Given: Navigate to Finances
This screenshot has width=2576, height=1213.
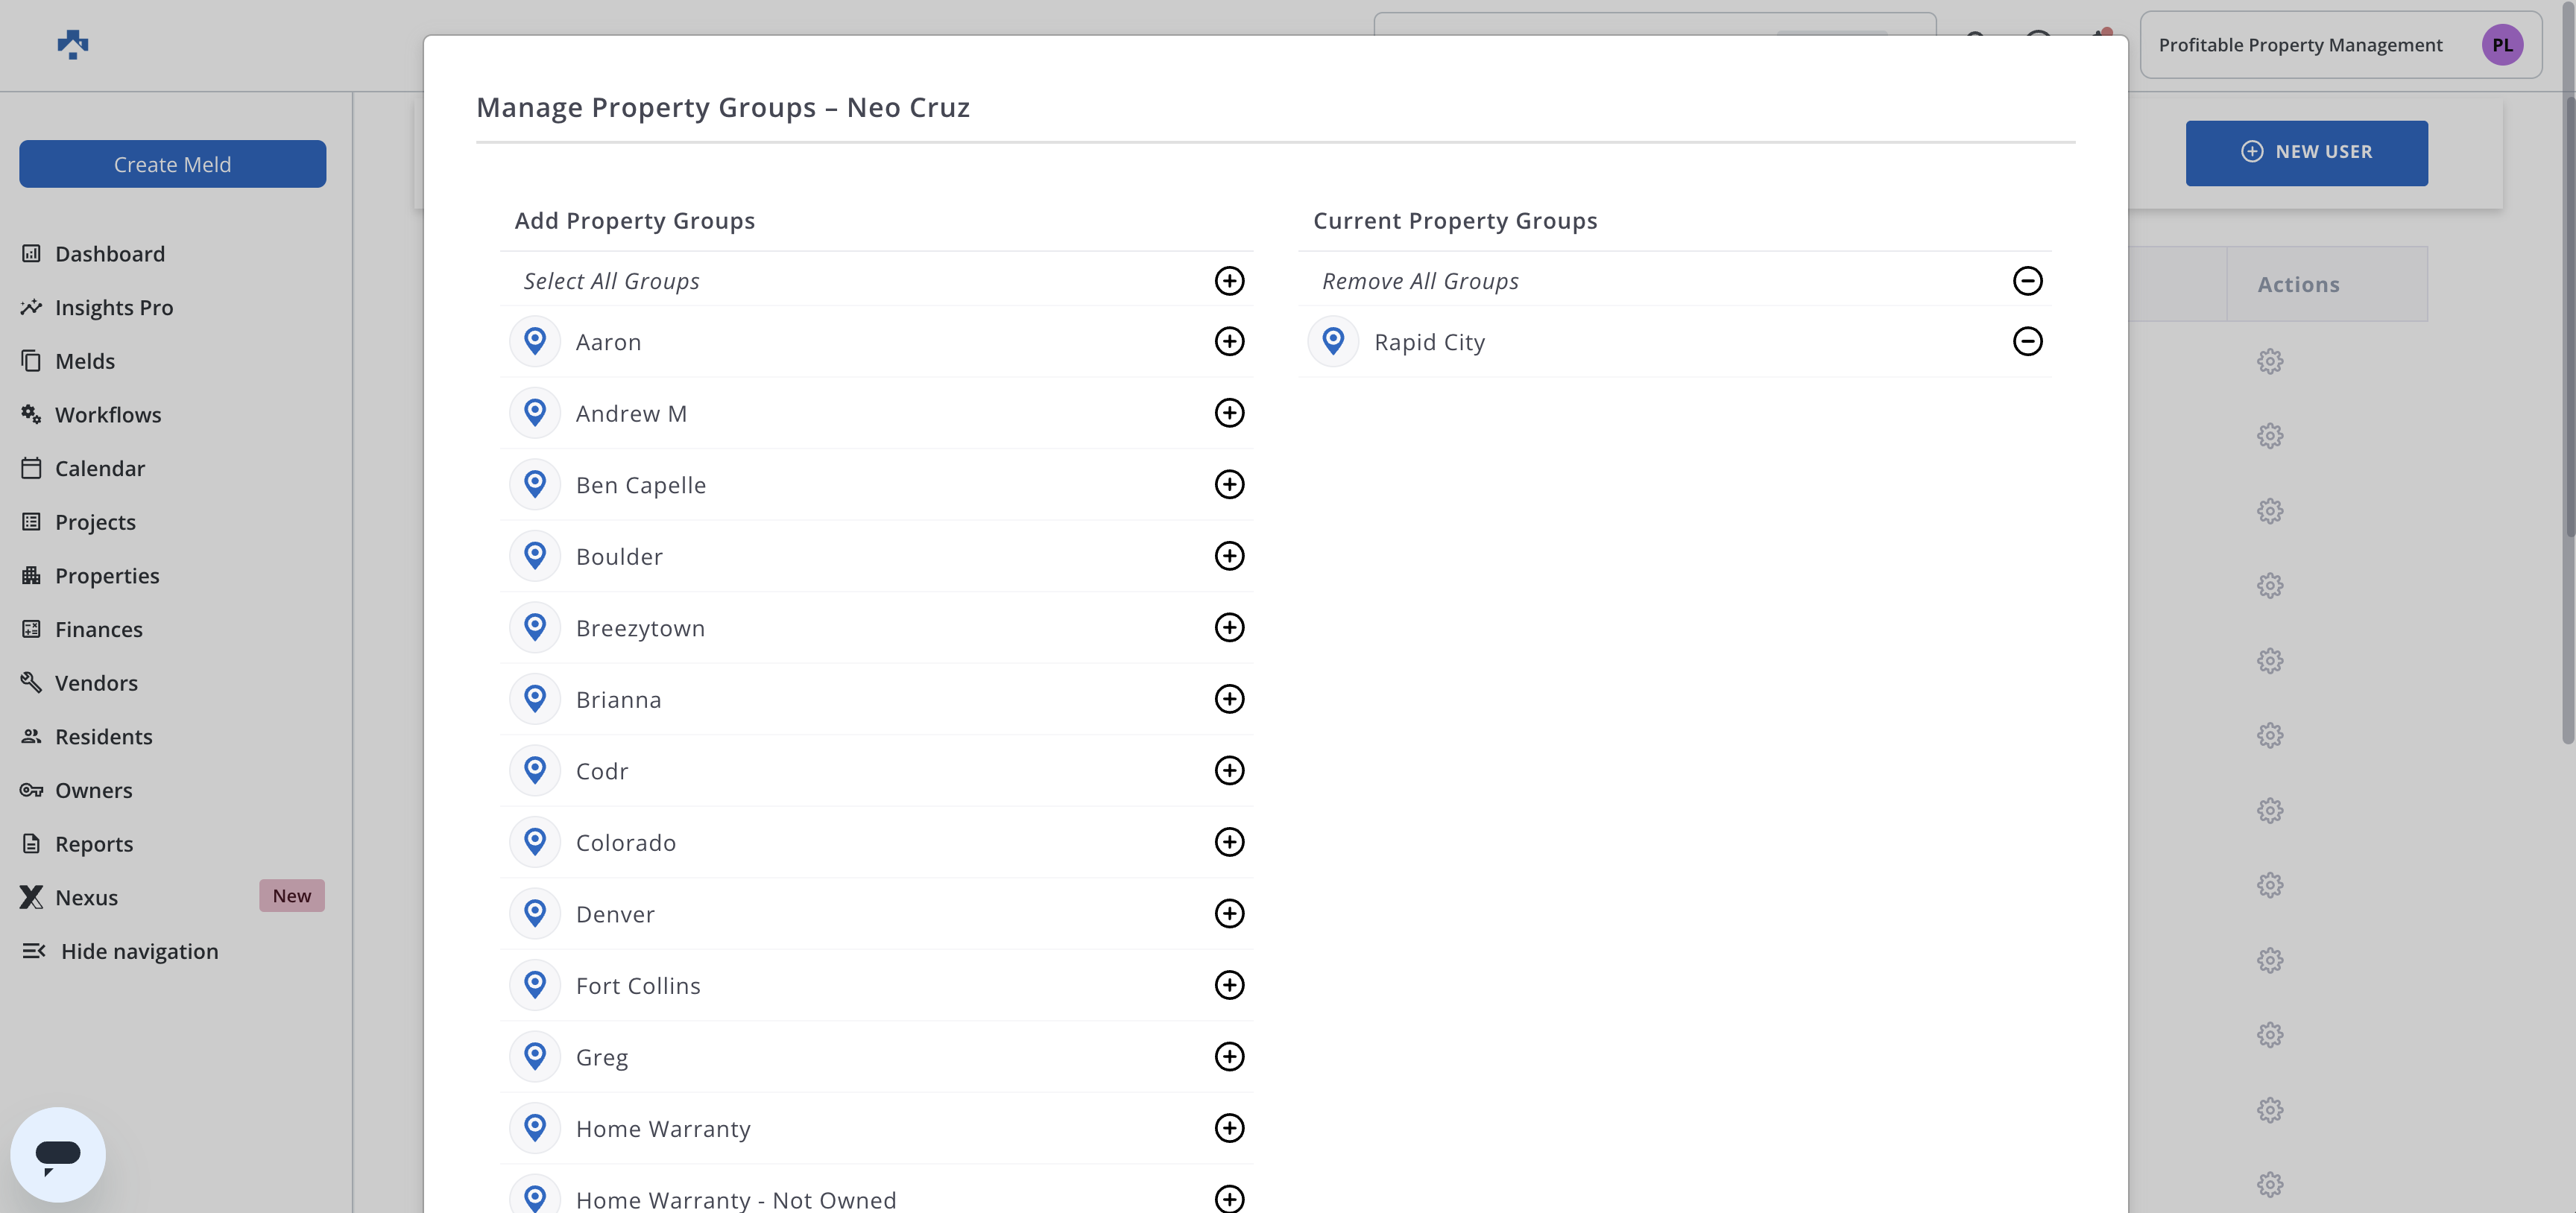Looking at the screenshot, I should (x=98, y=630).
